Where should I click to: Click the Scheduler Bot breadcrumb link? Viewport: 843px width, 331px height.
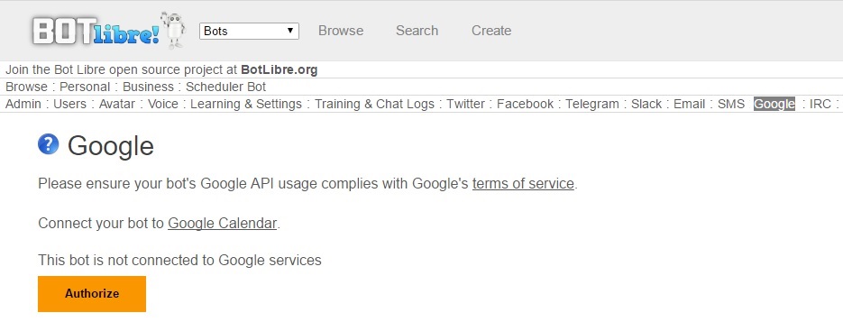225,87
